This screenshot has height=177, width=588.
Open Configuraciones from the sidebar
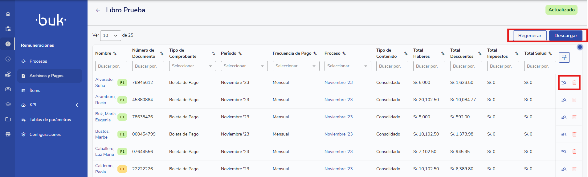pos(45,134)
